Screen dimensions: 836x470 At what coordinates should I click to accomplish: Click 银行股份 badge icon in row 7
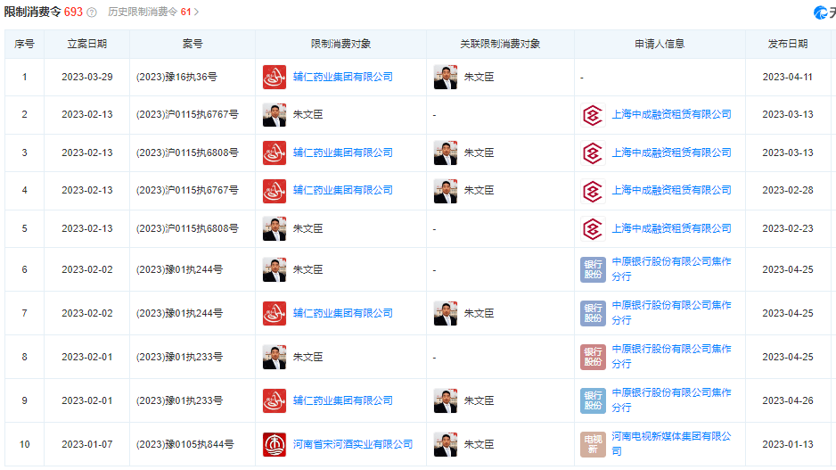pyautogui.click(x=593, y=313)
